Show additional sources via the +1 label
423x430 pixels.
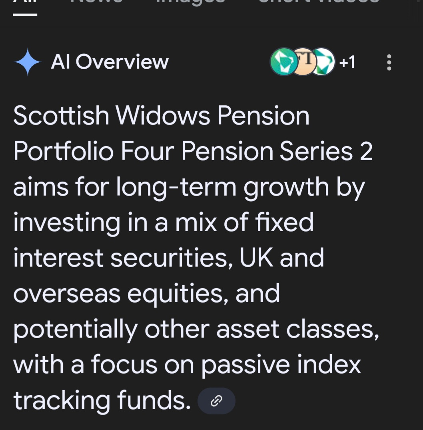347,62
